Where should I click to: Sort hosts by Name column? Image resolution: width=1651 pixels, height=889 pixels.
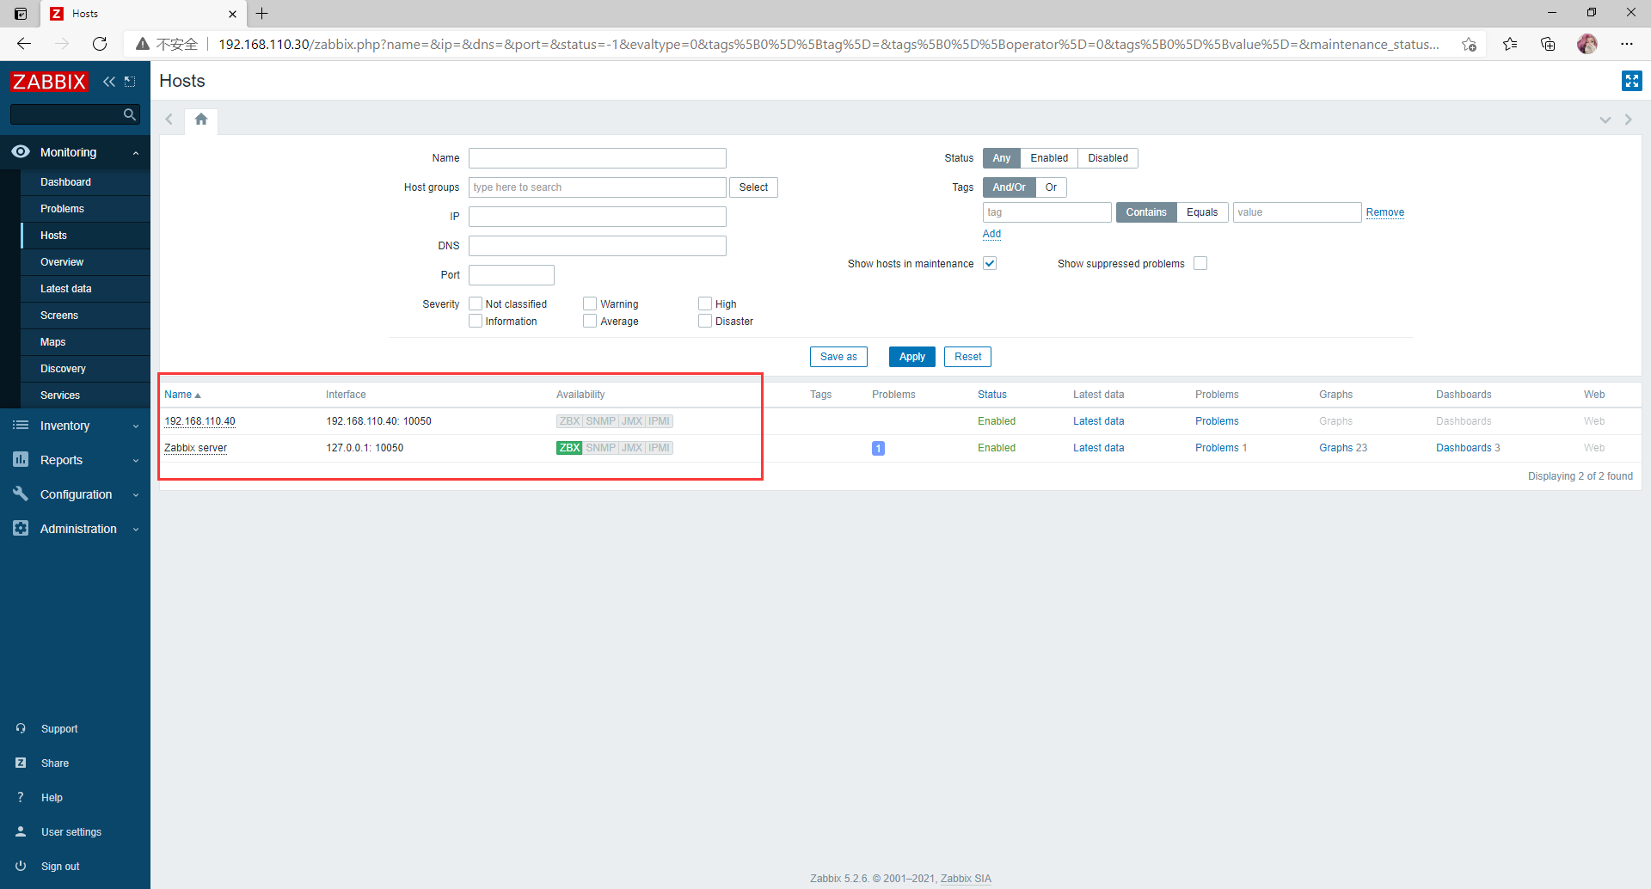[x=182, y=395]
